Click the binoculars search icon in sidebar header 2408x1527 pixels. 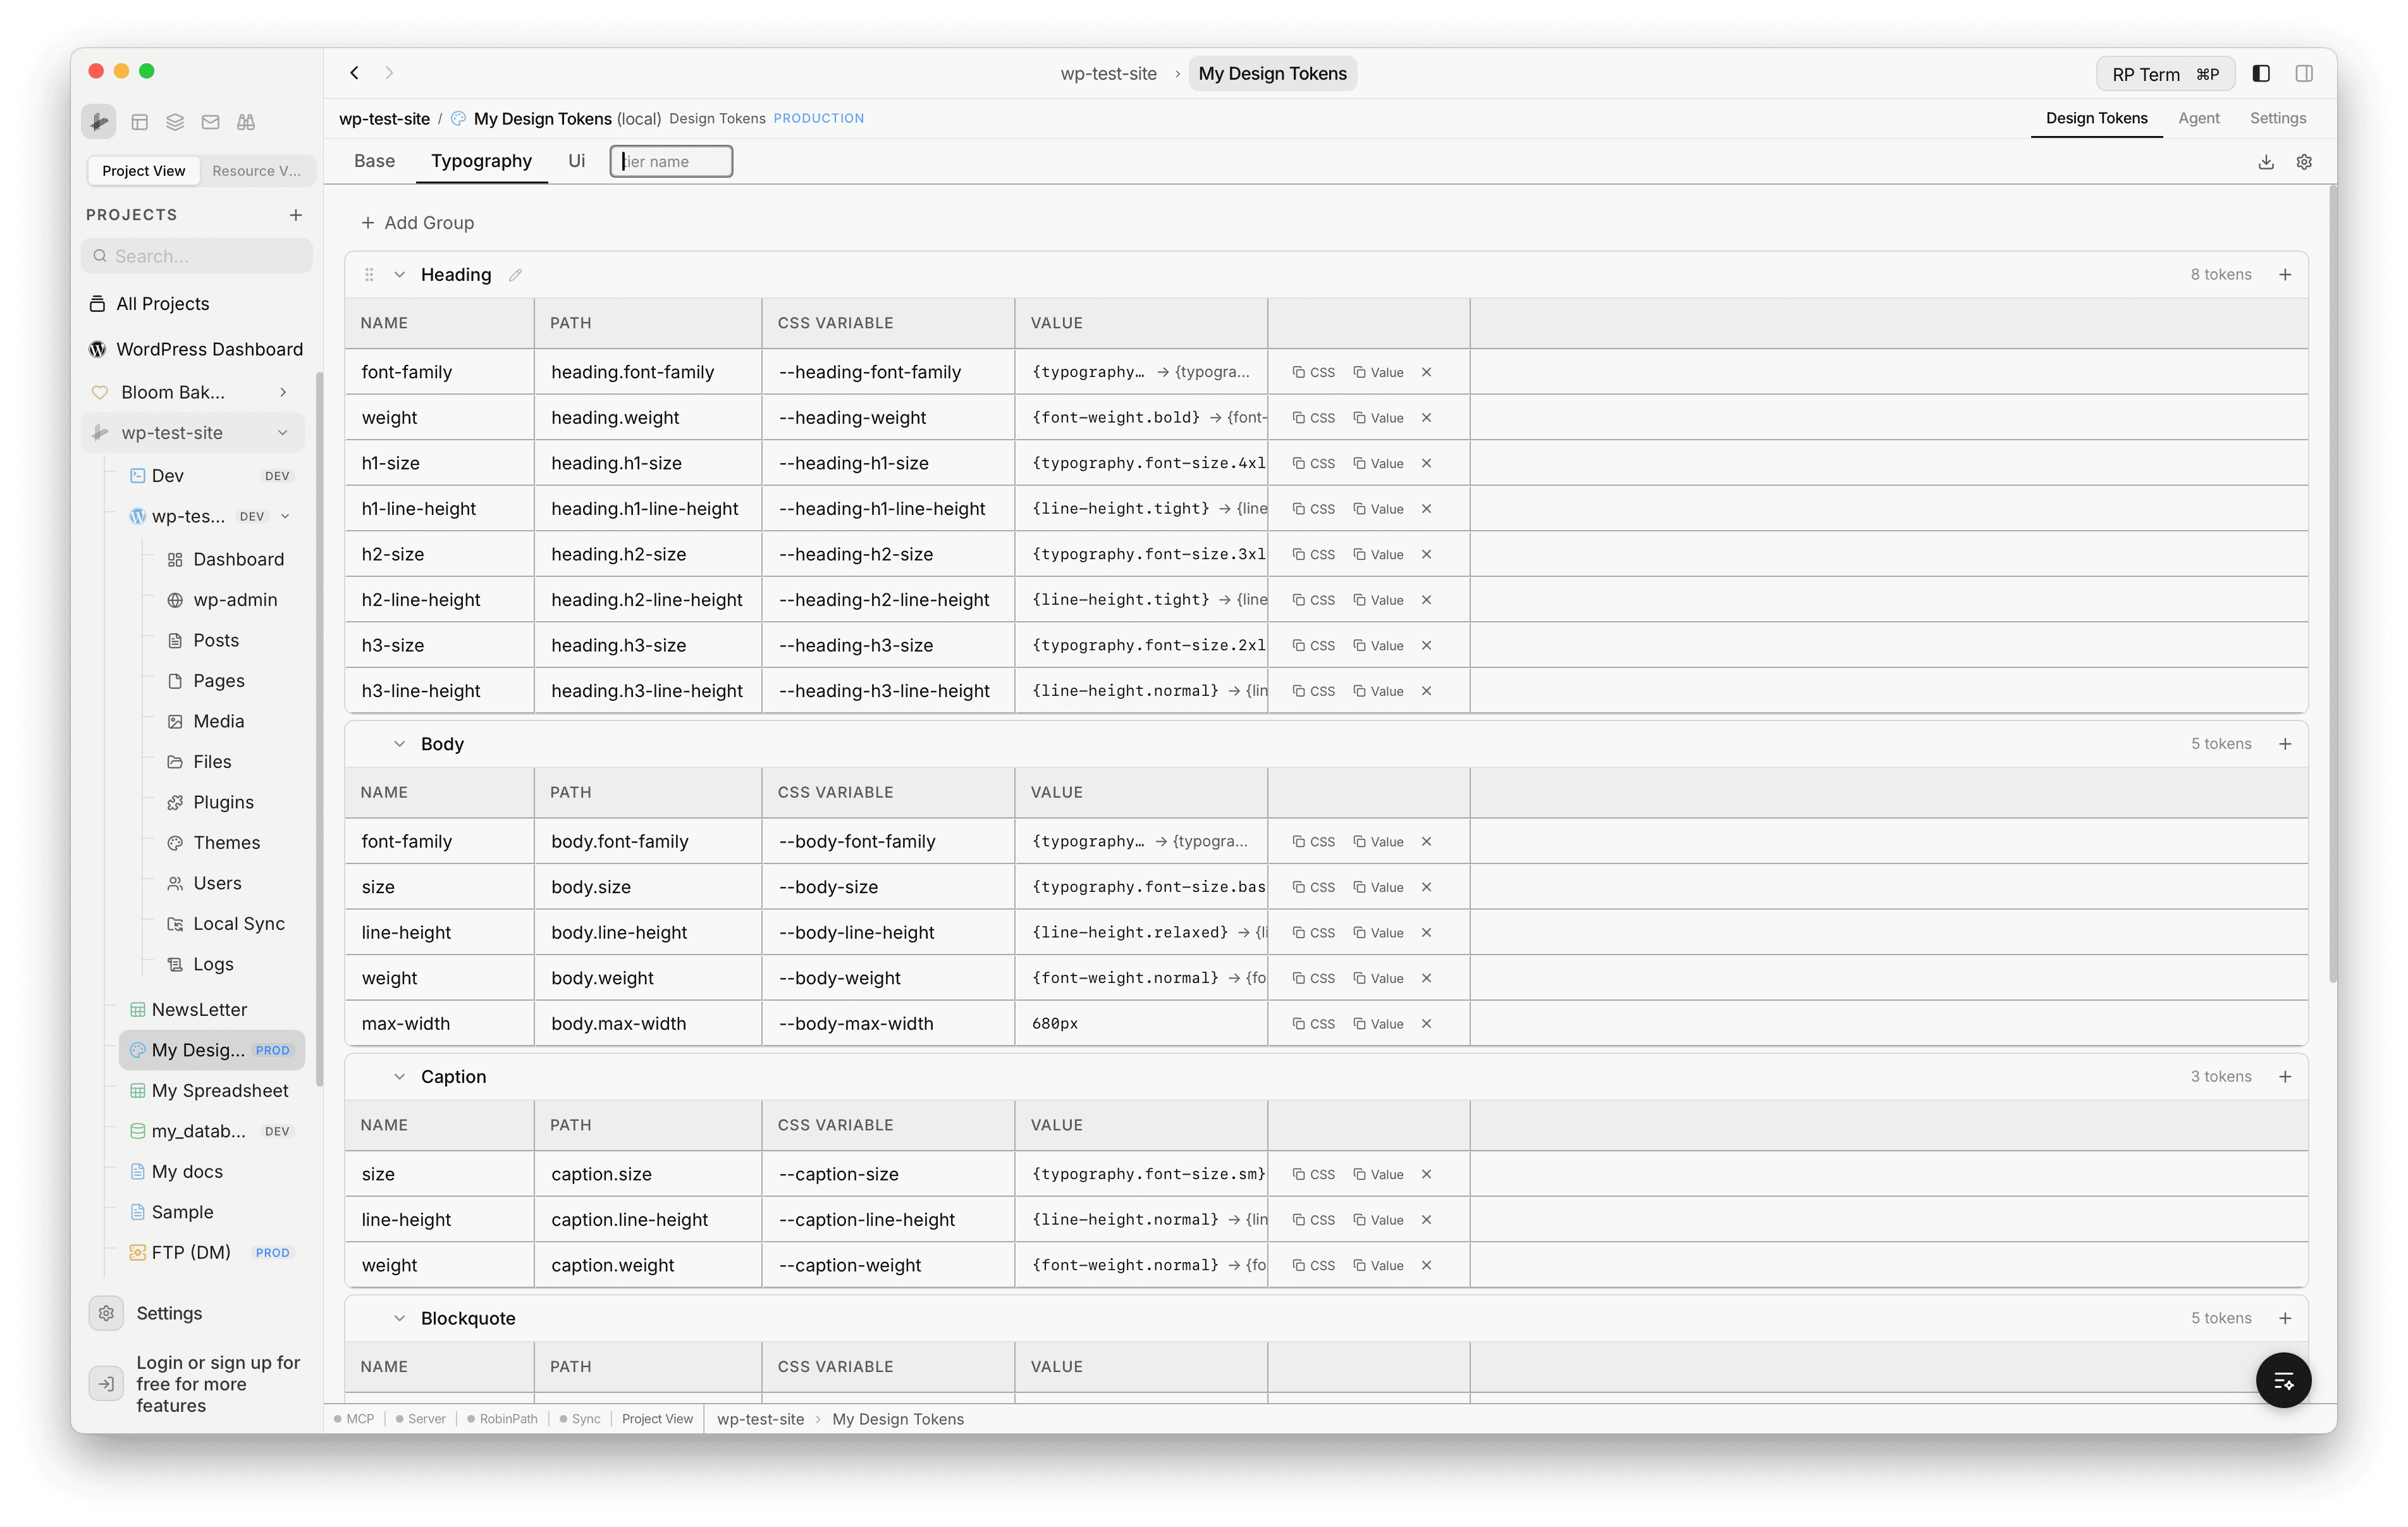coord(245,121)
